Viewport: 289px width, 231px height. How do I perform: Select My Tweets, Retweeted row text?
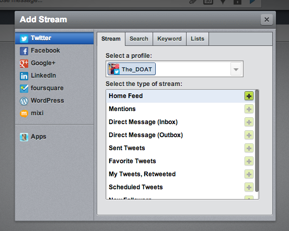(142, 174)
